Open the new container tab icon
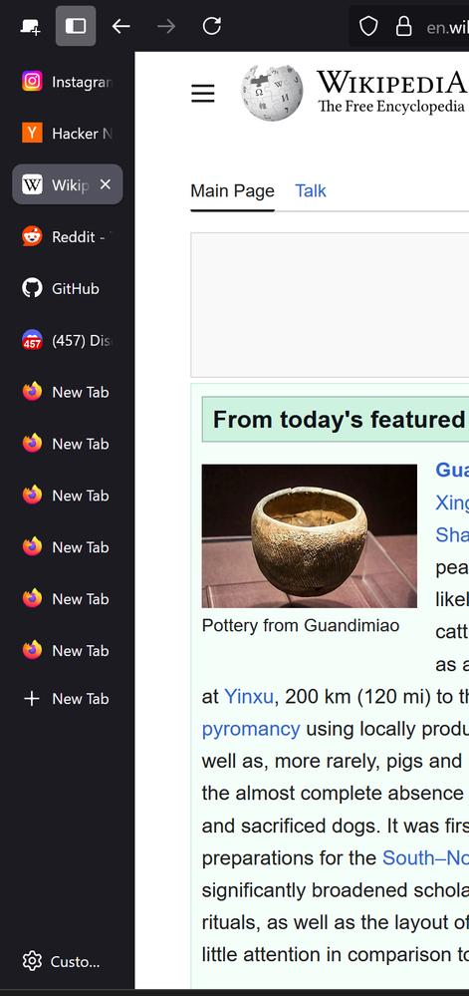 30,26
